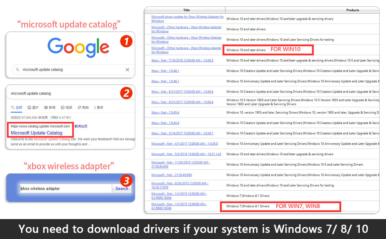The height and width of the screenshot is (239, 386).
Task: Open Other hardware link for Servicing Drivers for testing
Action: tap(186, 39)
